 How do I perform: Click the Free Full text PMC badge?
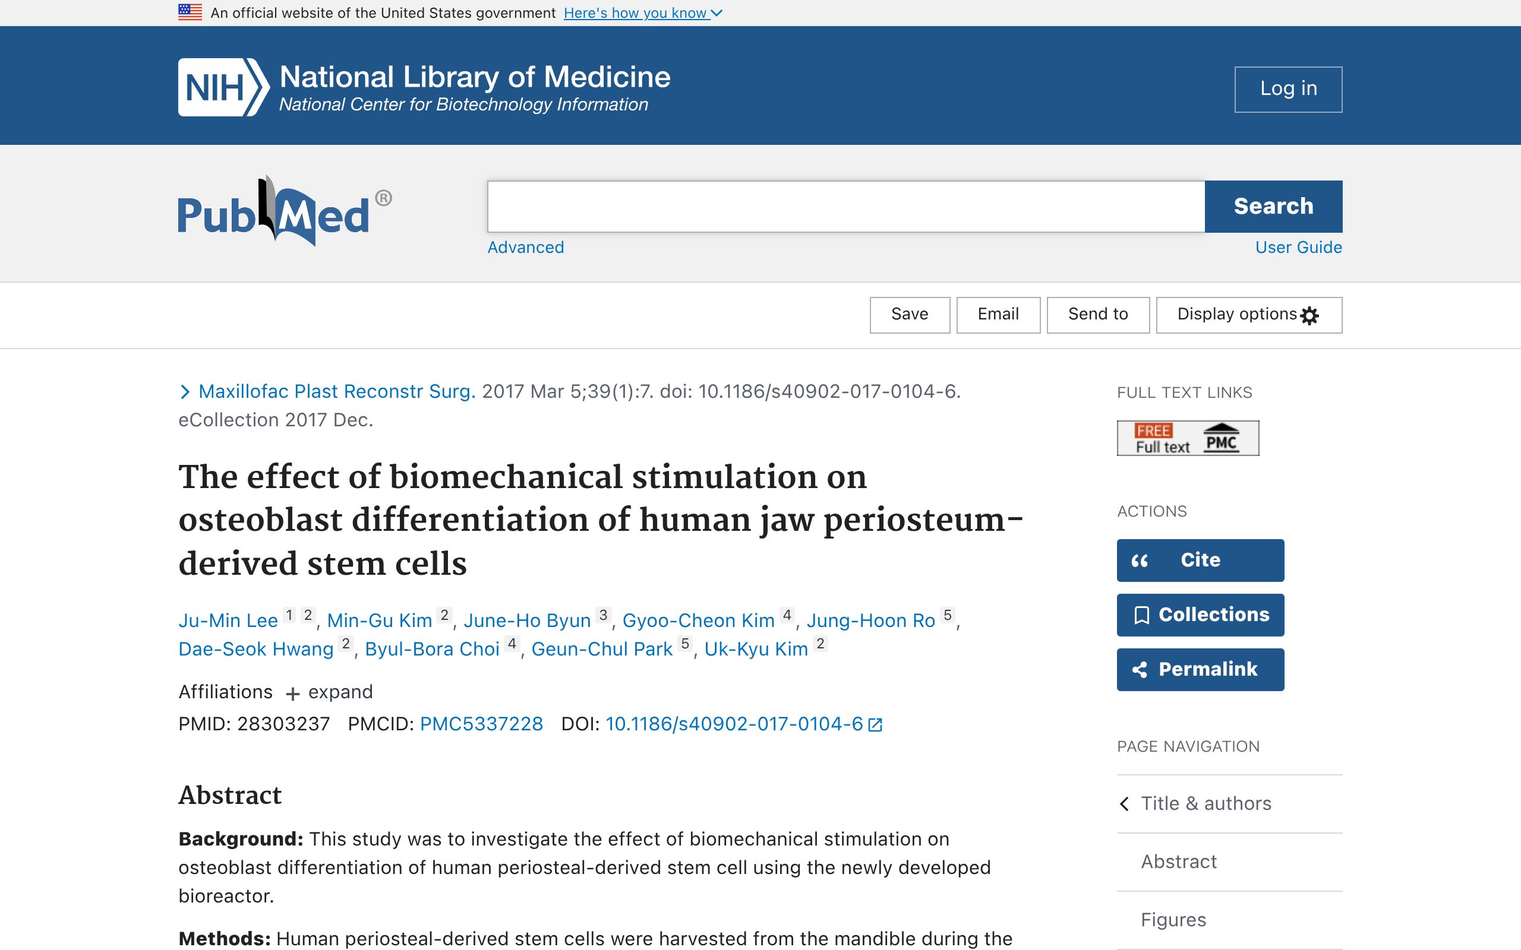(x=1187, y=438)
